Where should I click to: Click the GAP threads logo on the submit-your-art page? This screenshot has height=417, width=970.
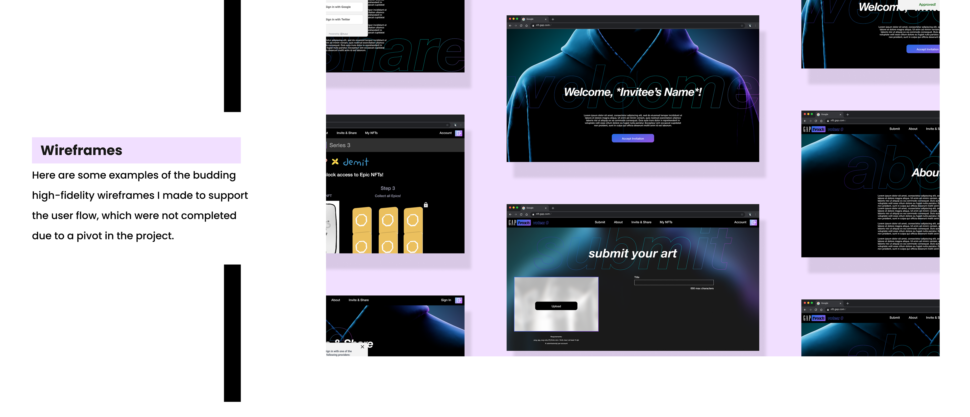[x=520, y=223]
